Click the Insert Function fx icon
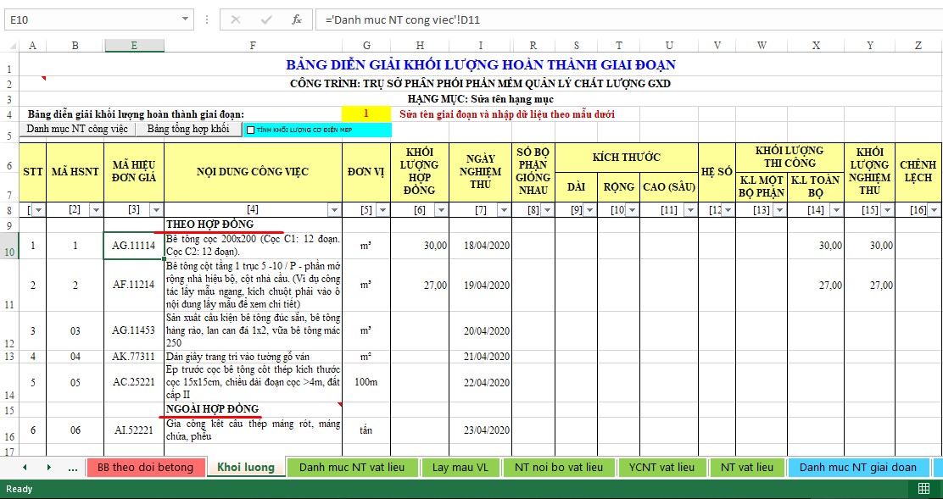943x499 pixels. 296,19
